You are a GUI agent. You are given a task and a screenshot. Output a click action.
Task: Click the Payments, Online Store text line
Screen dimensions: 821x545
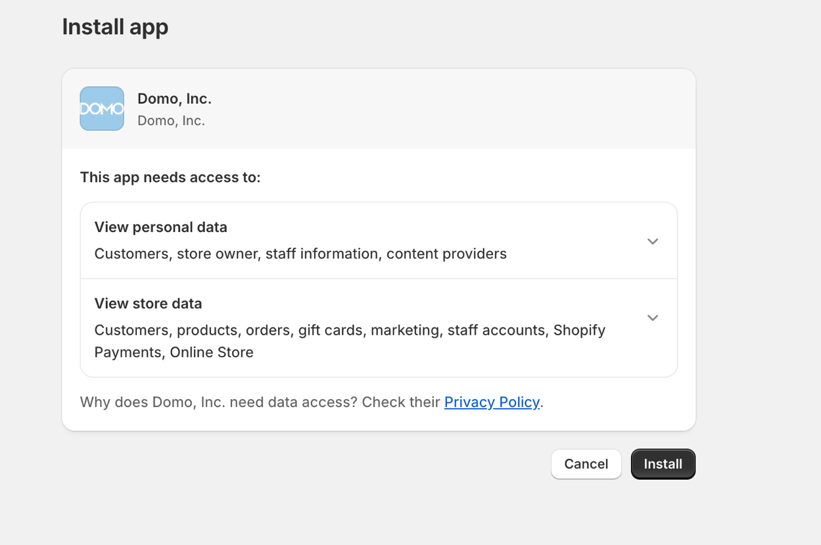pos(174,352)
